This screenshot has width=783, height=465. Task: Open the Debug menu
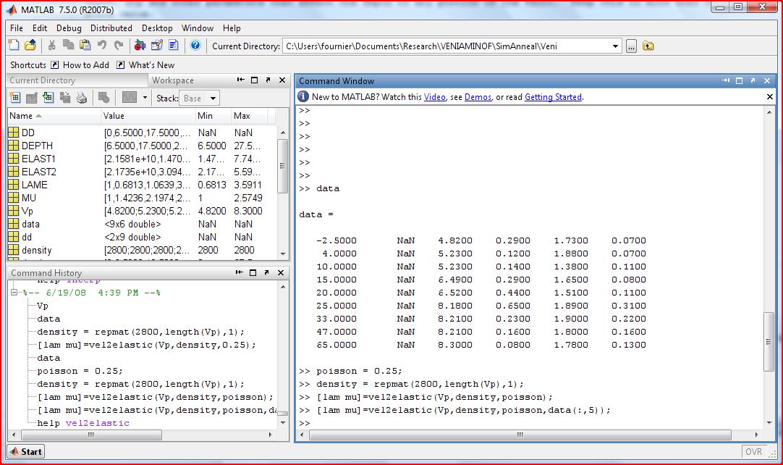69,28
